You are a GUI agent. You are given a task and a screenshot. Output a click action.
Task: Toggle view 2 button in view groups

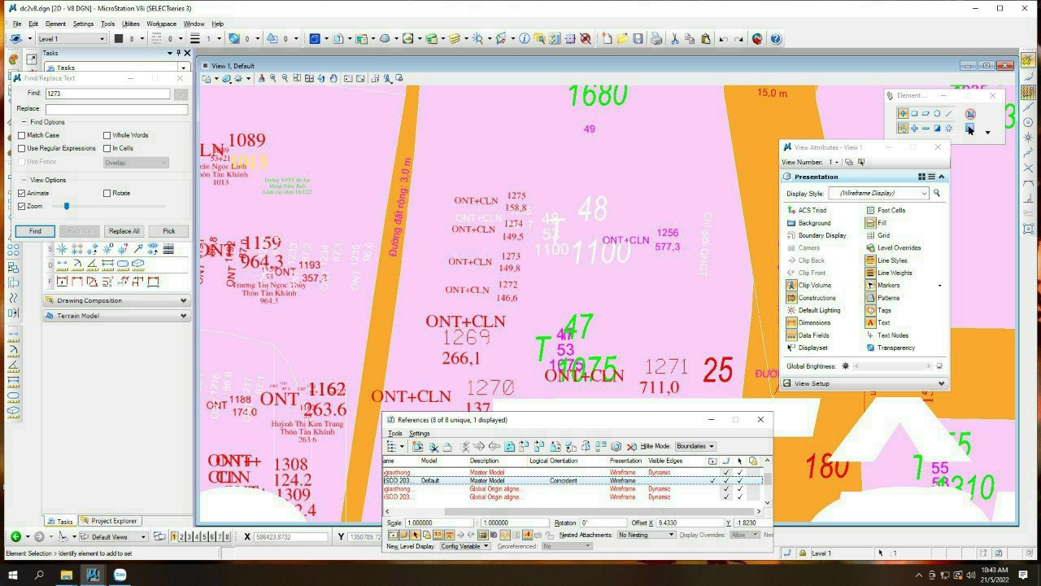click(x=182, y=537)
